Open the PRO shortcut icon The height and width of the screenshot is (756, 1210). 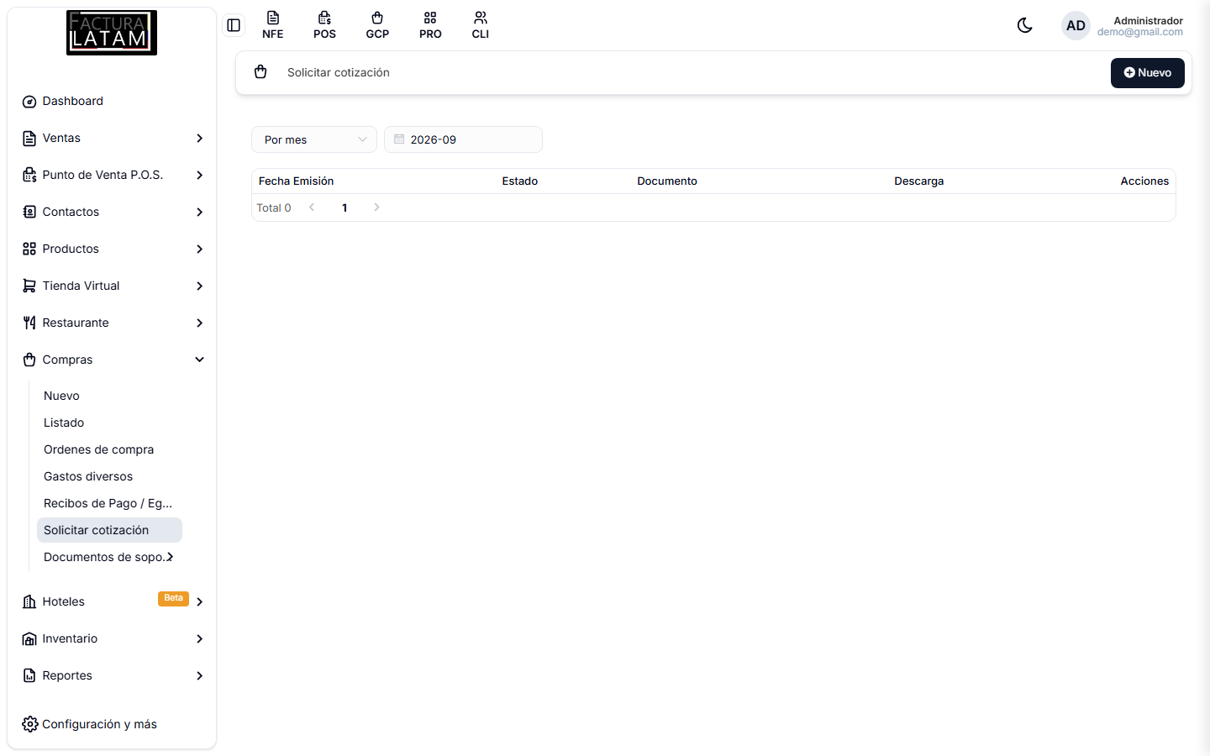[x=430, y=25]
